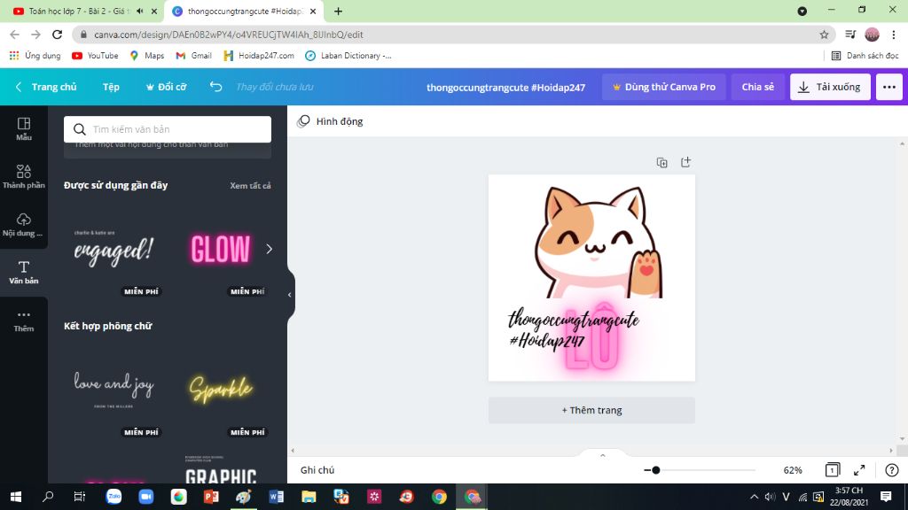Open the Thành phần elements panel
Image resolution: width=908 pixels, height=510 pixels.
[x=24, y=176]
